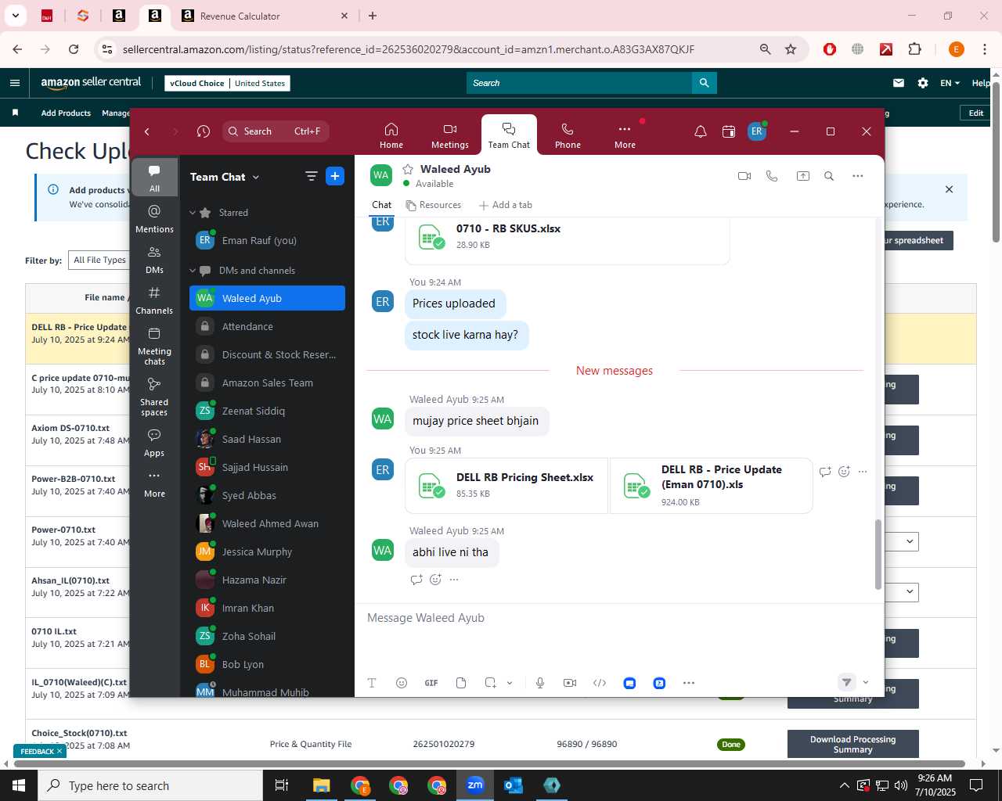Viewport: 1002px width, 801px height.
Task: Open the Amazon Sales Team channel
Action: coord(267,383)
